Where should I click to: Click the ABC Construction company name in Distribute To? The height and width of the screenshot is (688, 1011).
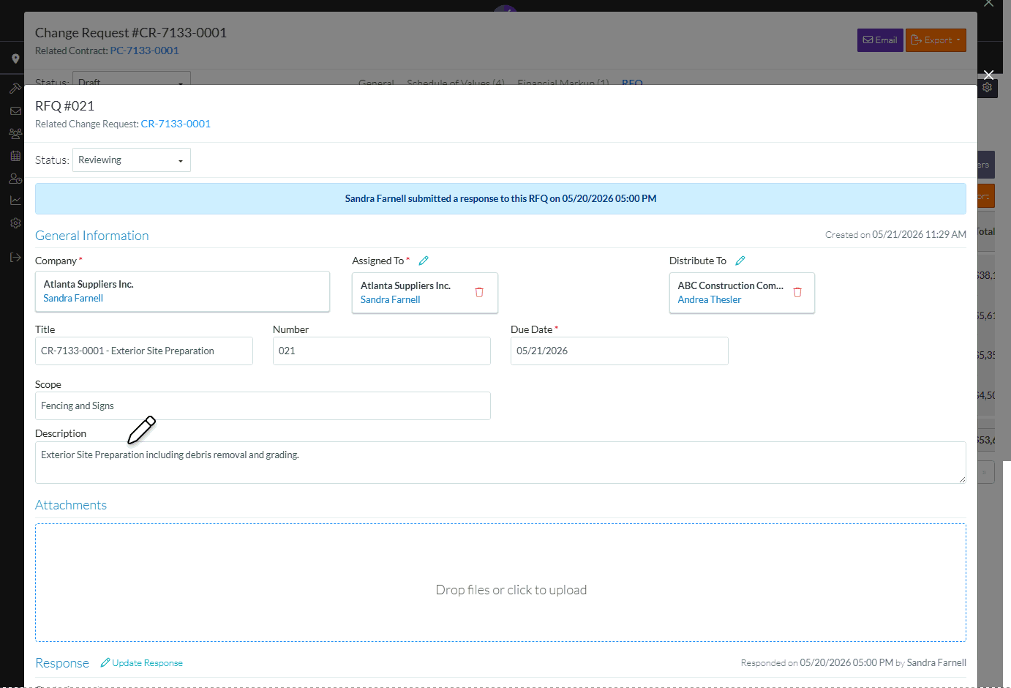pos(730,285)
